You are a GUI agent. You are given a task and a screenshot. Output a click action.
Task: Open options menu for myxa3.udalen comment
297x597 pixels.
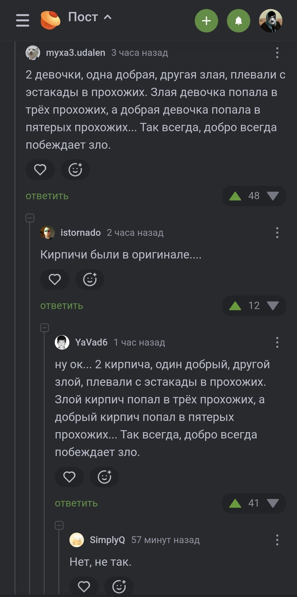coord(277,53)
